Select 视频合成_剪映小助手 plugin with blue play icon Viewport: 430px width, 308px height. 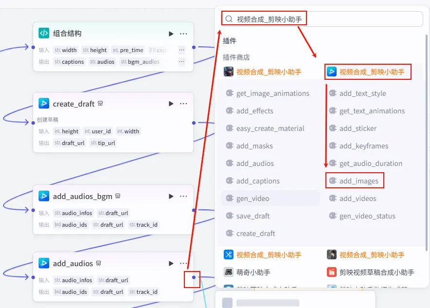(365, 72)
